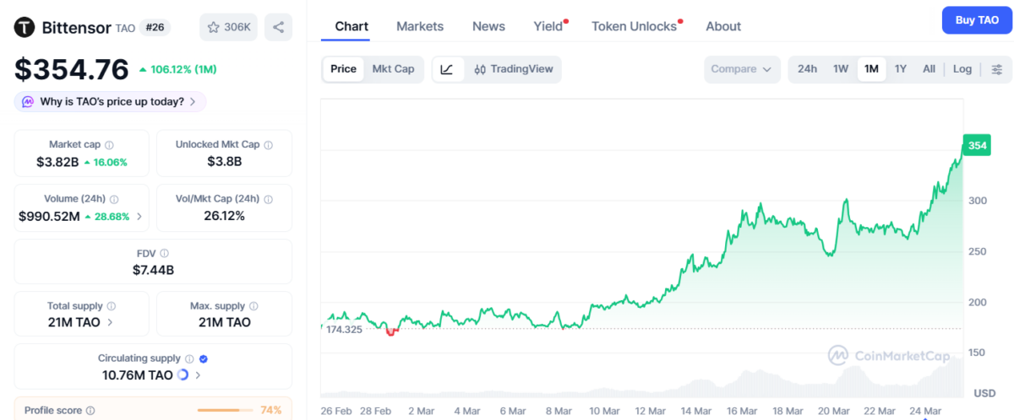This screenshot has width=1014, height=420.
Task: Click the 26.12% Vol/Mkt Cap value
Action: [x=224, y=216]
